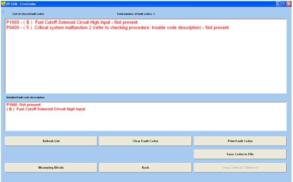The width and height of the screenshot is (293, 182).
Task: Click the 'Detailed fault code description' label
Action: click(x=25, y=97)
